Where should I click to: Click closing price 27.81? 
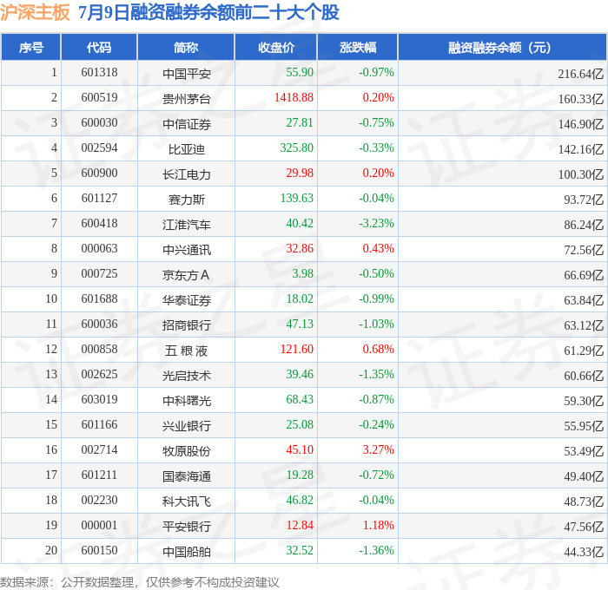[300, 122]
